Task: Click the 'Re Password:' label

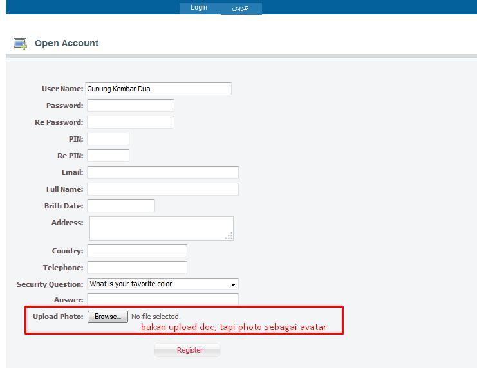Action: tap(59, 122)
